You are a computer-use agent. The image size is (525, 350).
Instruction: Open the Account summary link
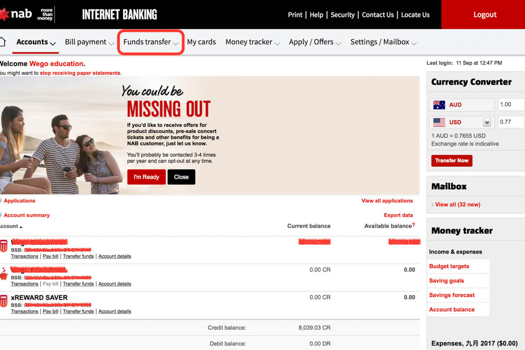tap(27, 215)
